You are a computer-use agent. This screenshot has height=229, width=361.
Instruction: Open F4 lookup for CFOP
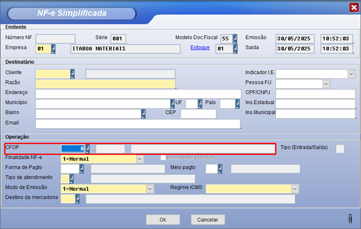point(88,149)
